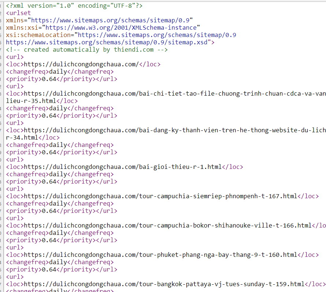Click the tour-phuket-phang-nga-bay URL
The width and height of the screenshot is (326, 292).
click(161, 255)
